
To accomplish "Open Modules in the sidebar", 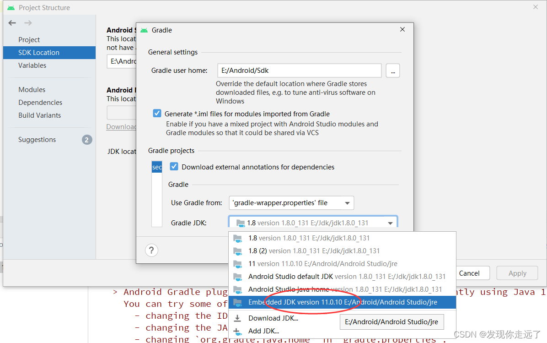I will 32,90.
